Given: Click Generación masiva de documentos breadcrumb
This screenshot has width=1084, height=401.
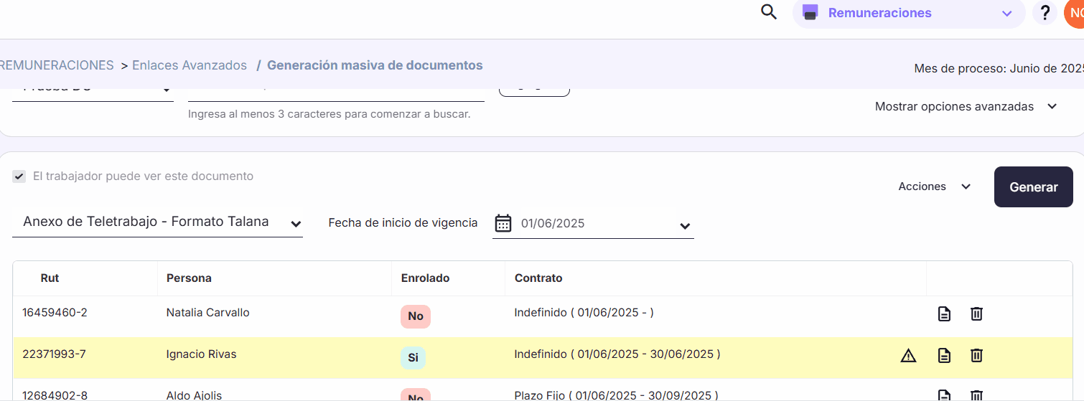Looking at the screenshot, I should tap(375, 65).
